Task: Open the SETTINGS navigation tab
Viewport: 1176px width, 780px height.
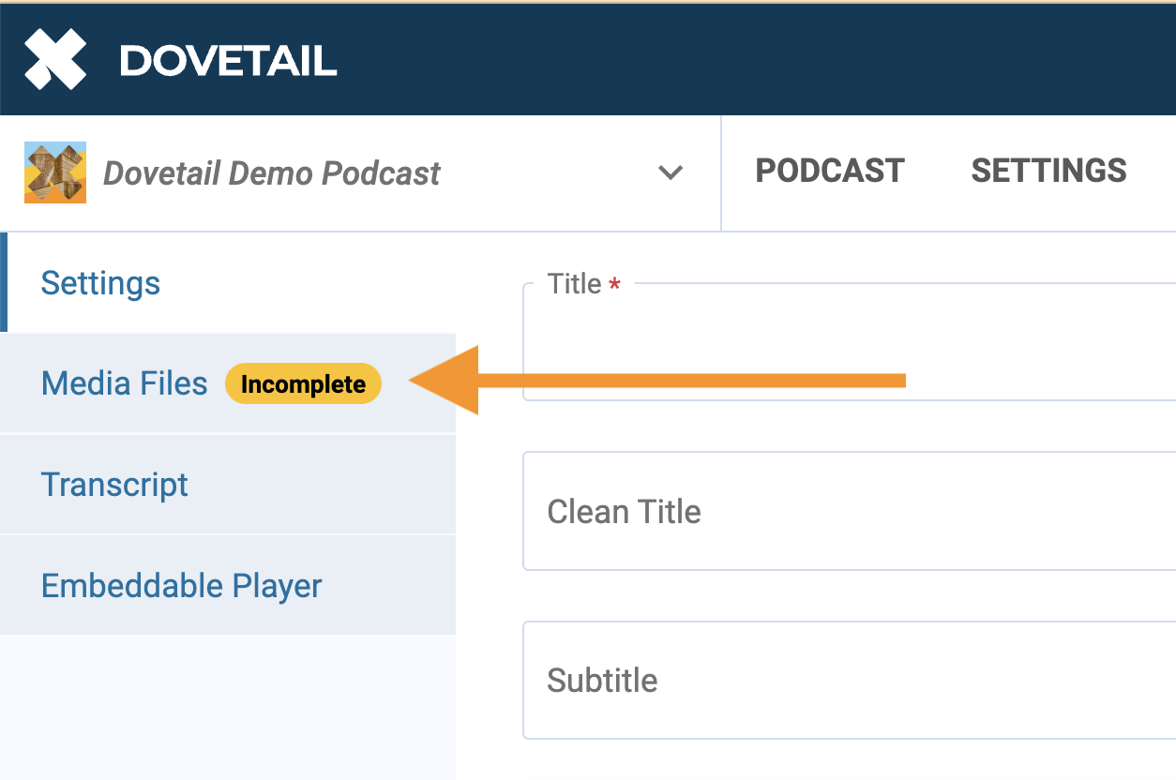Action: click(1048, 171)
